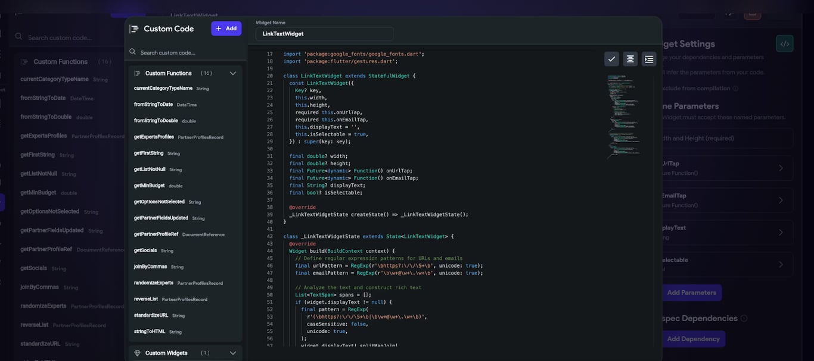Click the Custom Widgets section title
Screen dimensions: 814x361
pos(166,353)
